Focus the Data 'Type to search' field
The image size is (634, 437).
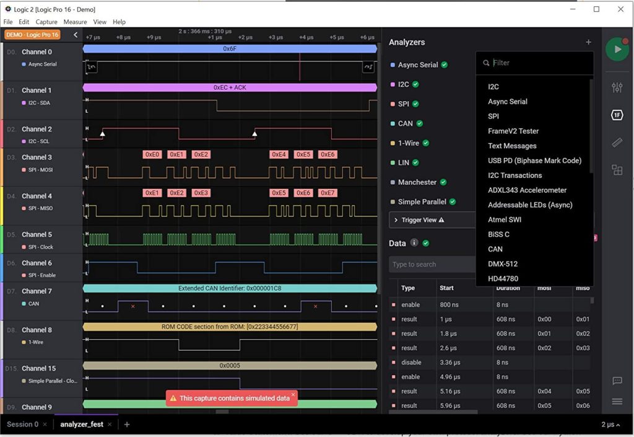[432, 264]
